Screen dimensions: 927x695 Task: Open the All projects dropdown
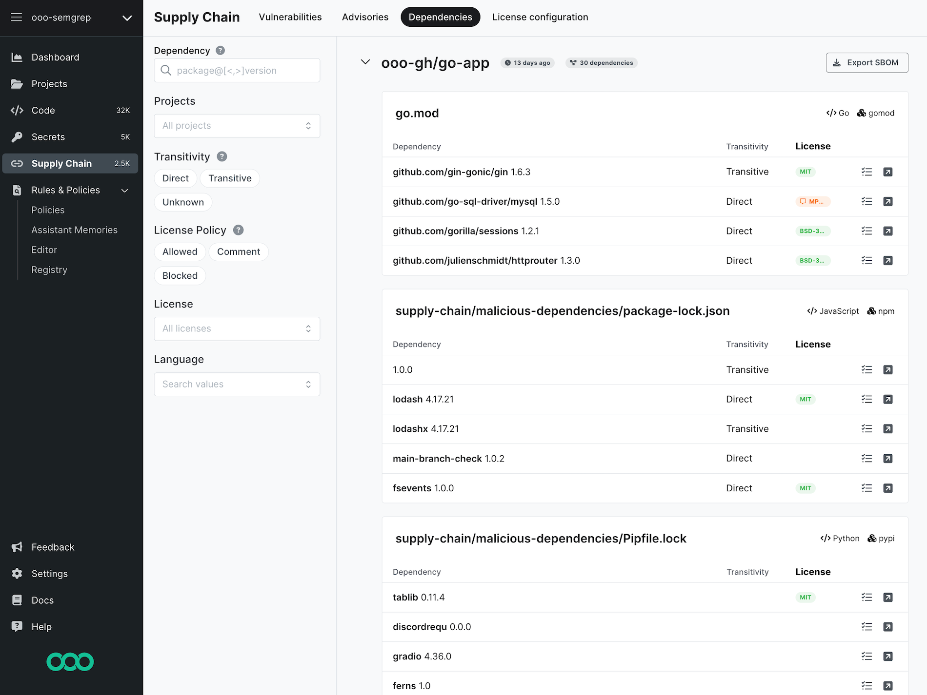pos(237,125)
